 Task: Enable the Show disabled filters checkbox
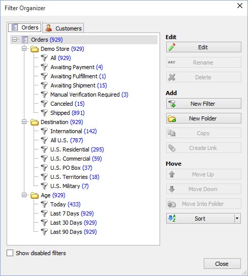(10, 253)
